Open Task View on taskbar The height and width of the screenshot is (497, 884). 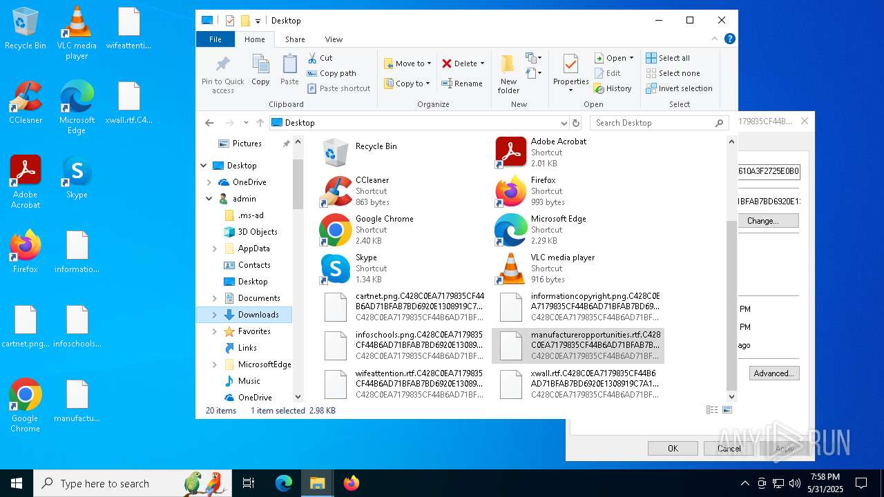point(249,483)
